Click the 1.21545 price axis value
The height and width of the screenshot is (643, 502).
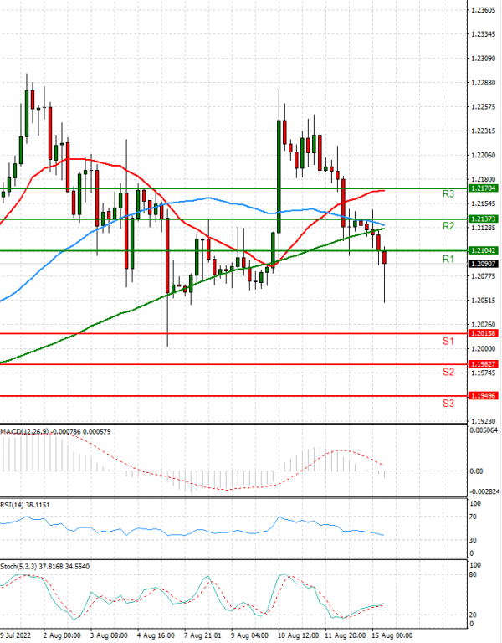(483, 203)
